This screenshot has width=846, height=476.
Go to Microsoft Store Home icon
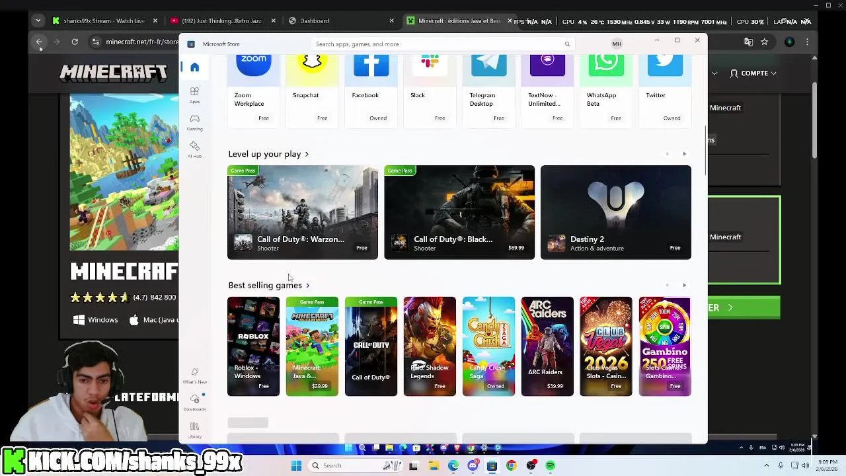pyautogui.click(x=194, y=67)
